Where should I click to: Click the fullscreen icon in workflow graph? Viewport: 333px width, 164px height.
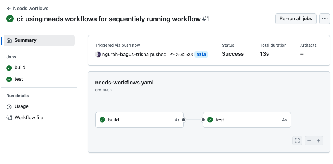(x=297, y=140)
